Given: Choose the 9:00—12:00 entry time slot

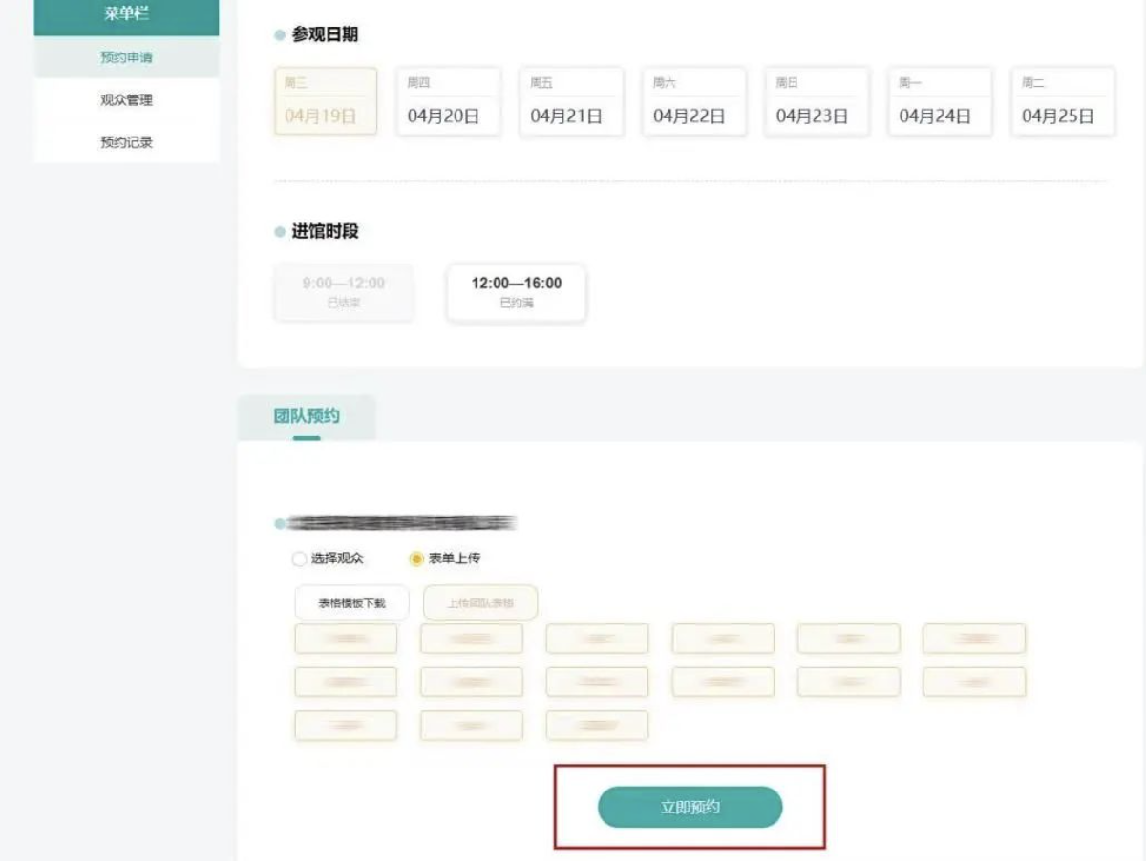Looking at the screenshot, I should tap(344, 292).
